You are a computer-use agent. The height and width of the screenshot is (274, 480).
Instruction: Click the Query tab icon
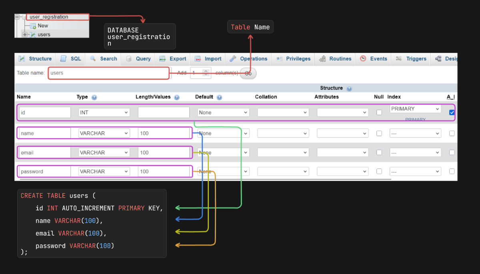[x=129, y=59]
